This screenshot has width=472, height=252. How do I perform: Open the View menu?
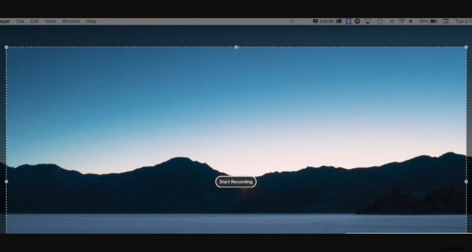[51, 21]
